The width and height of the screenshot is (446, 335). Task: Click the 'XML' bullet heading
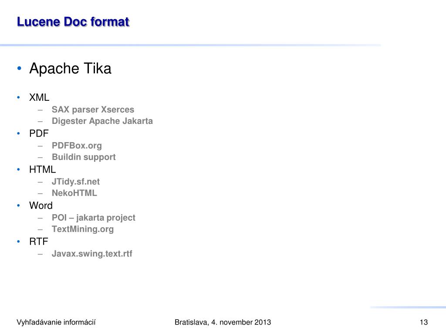[39, 97]
